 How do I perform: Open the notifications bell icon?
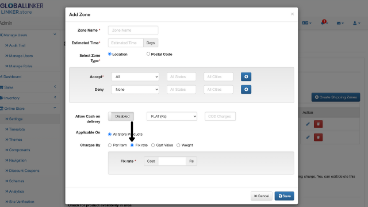pos(324,22)
